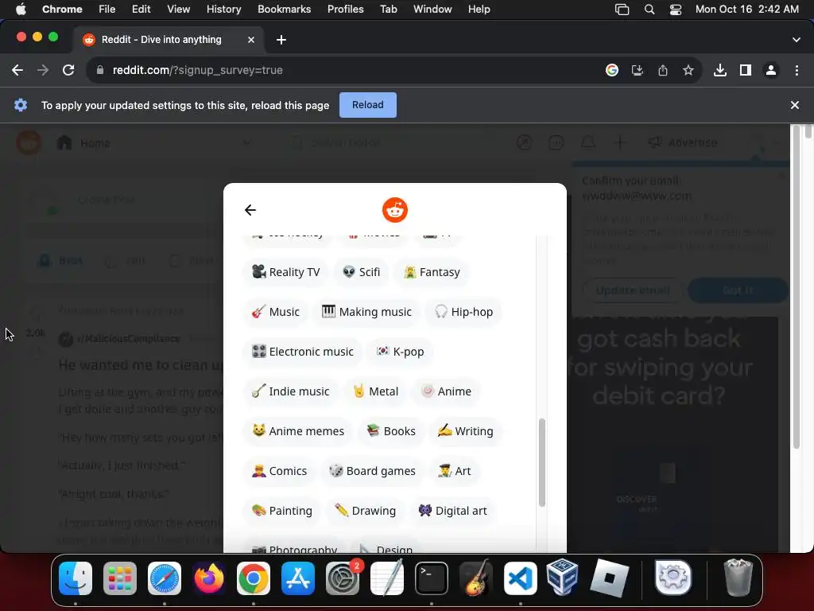This screenshot has width=814, height=611.
Task: Choose the Writing interest chip
Action: tap(465, 431)
